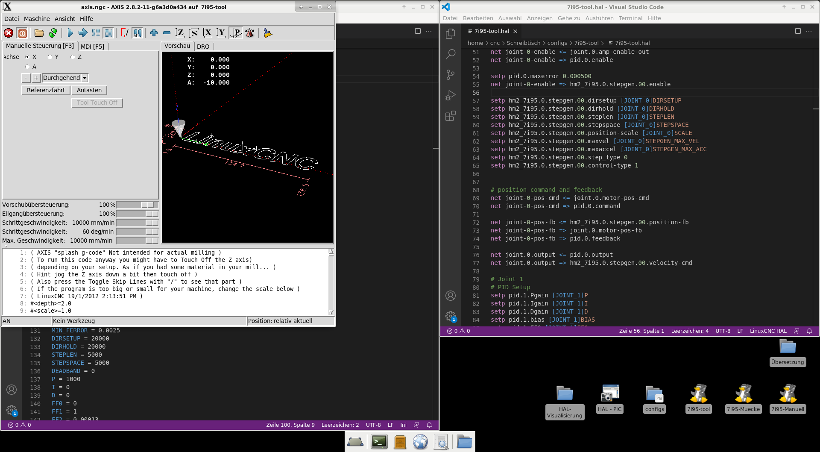Toggle rotate mode cone icon
820x452 pixels.
pos(250,33)
